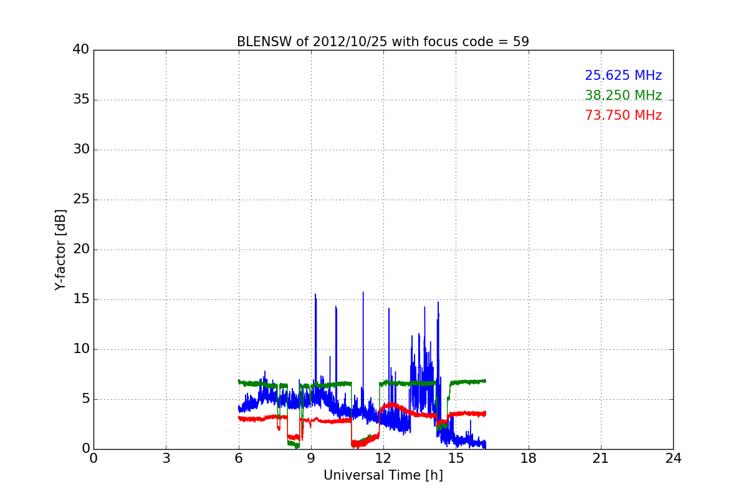Click y-axis tick label 5
The width and height of the screenshot is (748, 499).
(x=85, y=399)
